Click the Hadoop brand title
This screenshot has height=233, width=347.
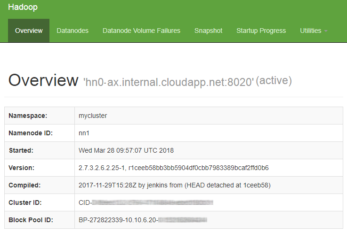[x=23, y=8]
